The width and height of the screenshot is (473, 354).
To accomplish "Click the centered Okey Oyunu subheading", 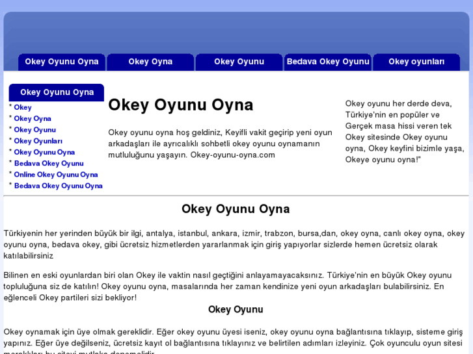I will tap(236, 309).
